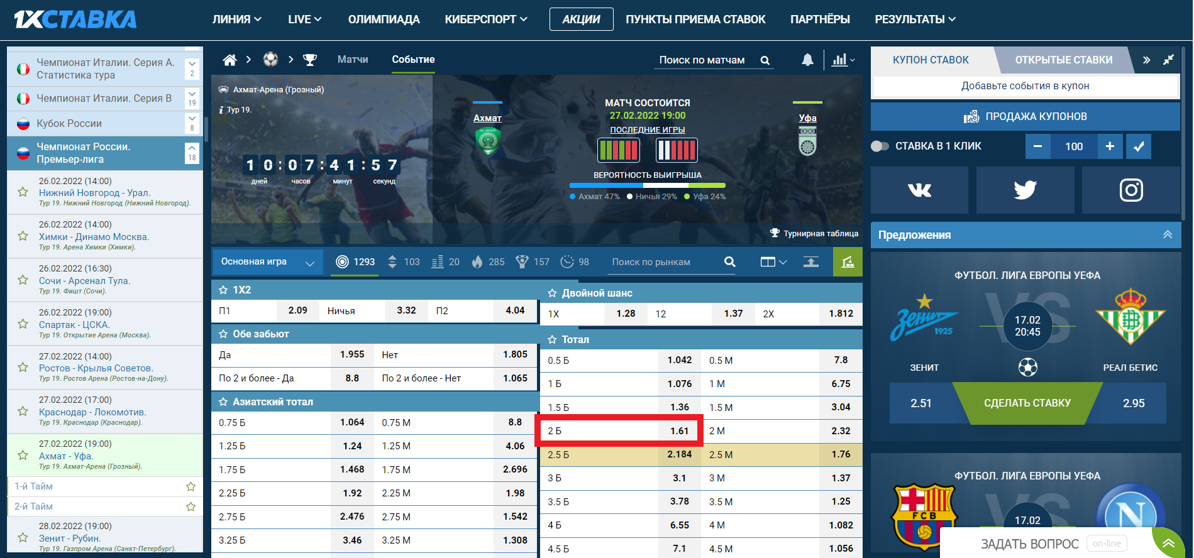Click Сделать ставку on Зенит match
Screen dimensions: 1194x558
click(x=1027, y=403)
